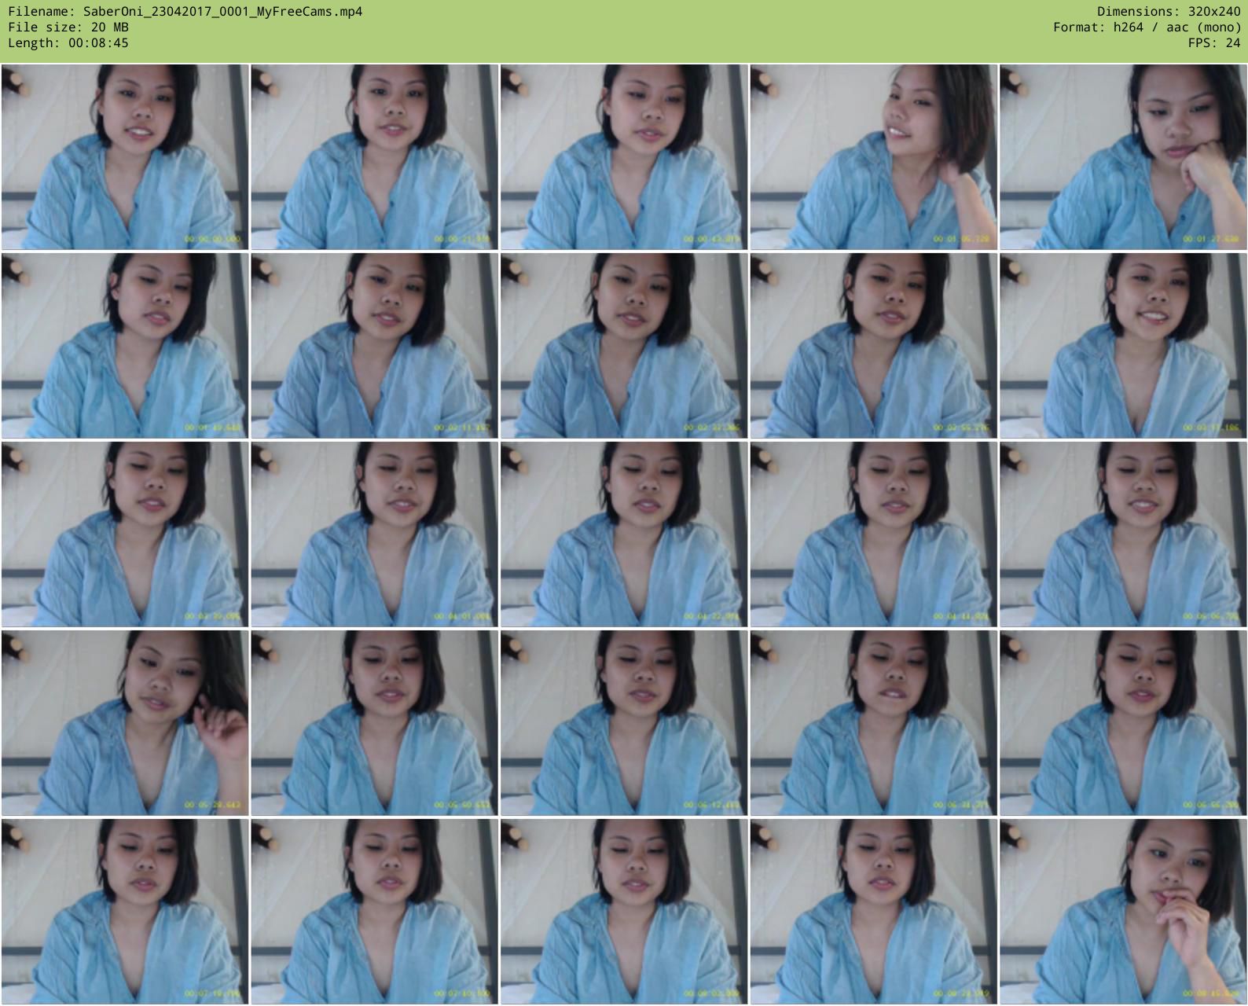The image size is (1248, 1006).
Task: Click the smiling frame at 00:03:17
Action: click(1123, 346)
